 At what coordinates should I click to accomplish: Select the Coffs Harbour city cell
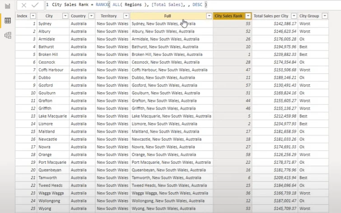point(53,70)
